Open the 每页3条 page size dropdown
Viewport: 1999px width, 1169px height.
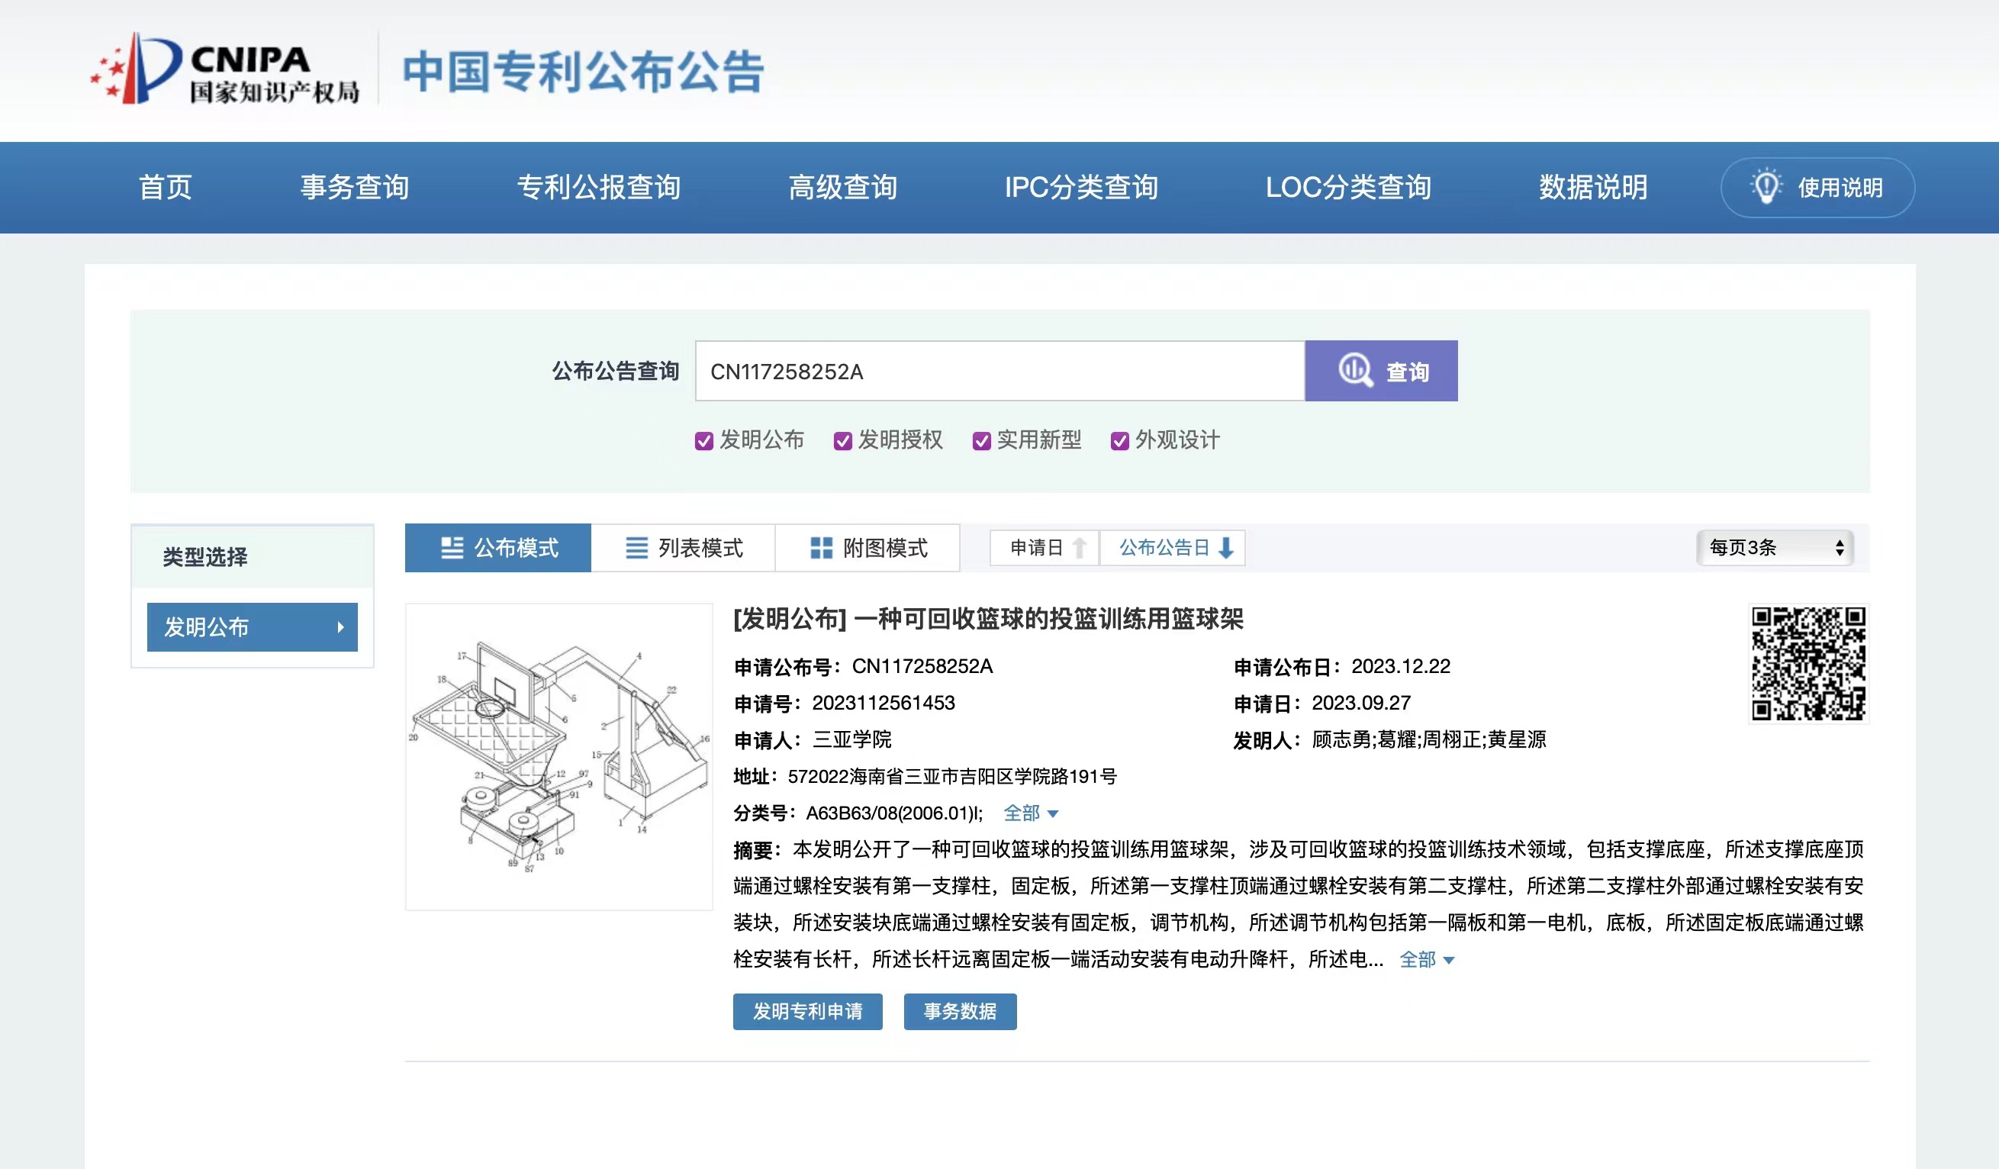[x=1775, y=548]
